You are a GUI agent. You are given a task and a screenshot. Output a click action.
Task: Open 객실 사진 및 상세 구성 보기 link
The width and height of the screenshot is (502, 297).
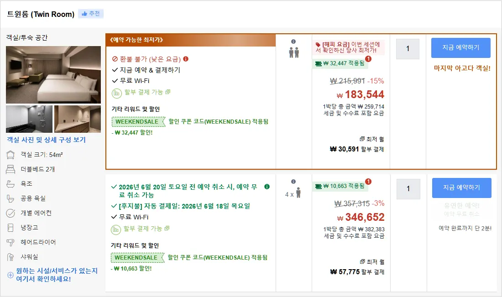pos(47,140)
